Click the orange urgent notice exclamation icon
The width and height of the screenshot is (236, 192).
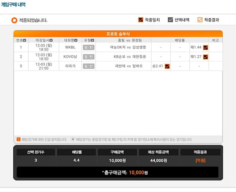pyautogui.click(x=18, y=139)
